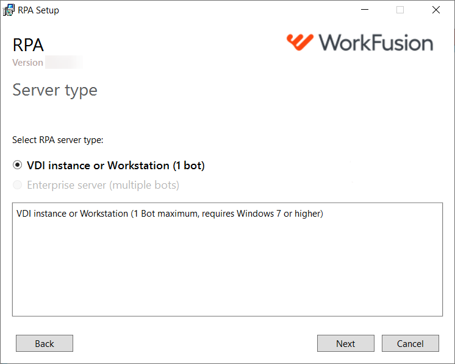The image size is (455, 364).
Task: Click the RPA Setup installer icon in title bar
Action: point(9,10)
